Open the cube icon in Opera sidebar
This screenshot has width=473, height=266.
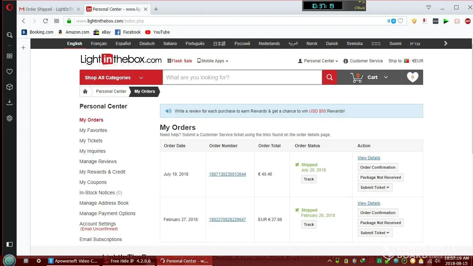[x=9, y=87]
